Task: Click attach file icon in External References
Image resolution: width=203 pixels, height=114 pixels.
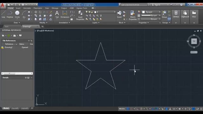Action: (3, 35)
